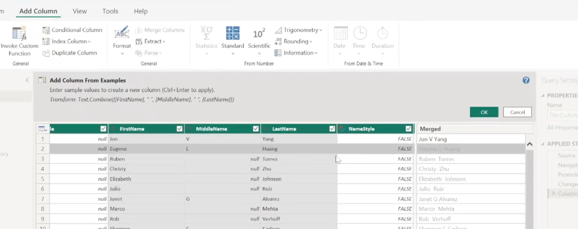Image resolution: width=578 pixels, height=229 pixels.
Task: Click the scrollbar up arrow beside Merged column
Action: click(529, 144)
